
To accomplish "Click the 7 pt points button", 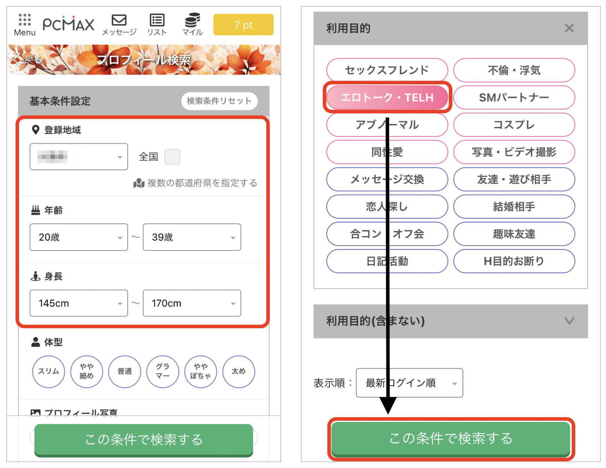I will [243, 25].
